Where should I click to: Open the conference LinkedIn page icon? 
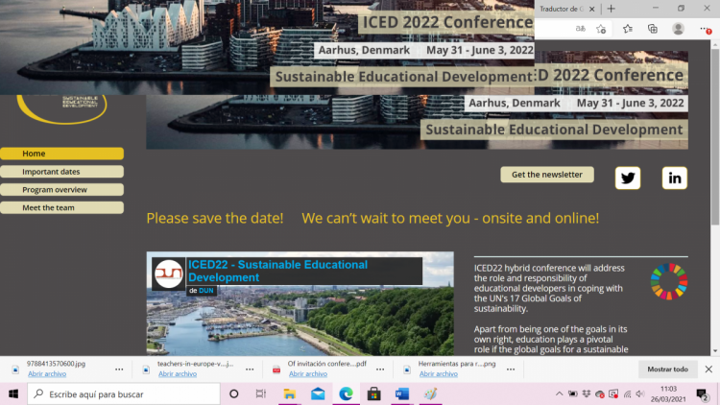(675, 178)
